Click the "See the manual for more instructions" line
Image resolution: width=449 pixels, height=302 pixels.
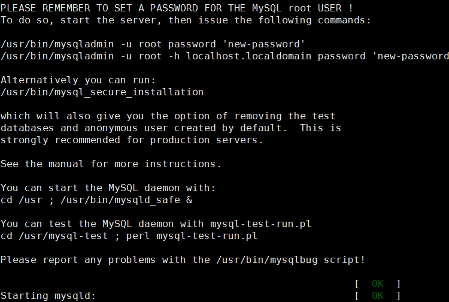[111, 164]
